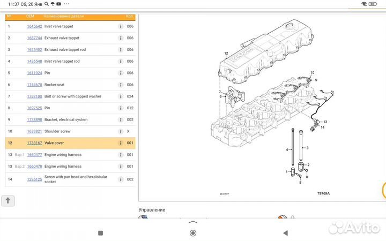
Task: Tap Android recent apps square button
Action: [100, 233]
